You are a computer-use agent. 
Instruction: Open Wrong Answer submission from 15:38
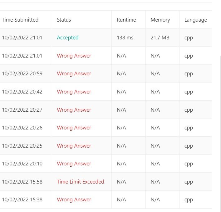[x=74, y=200]
